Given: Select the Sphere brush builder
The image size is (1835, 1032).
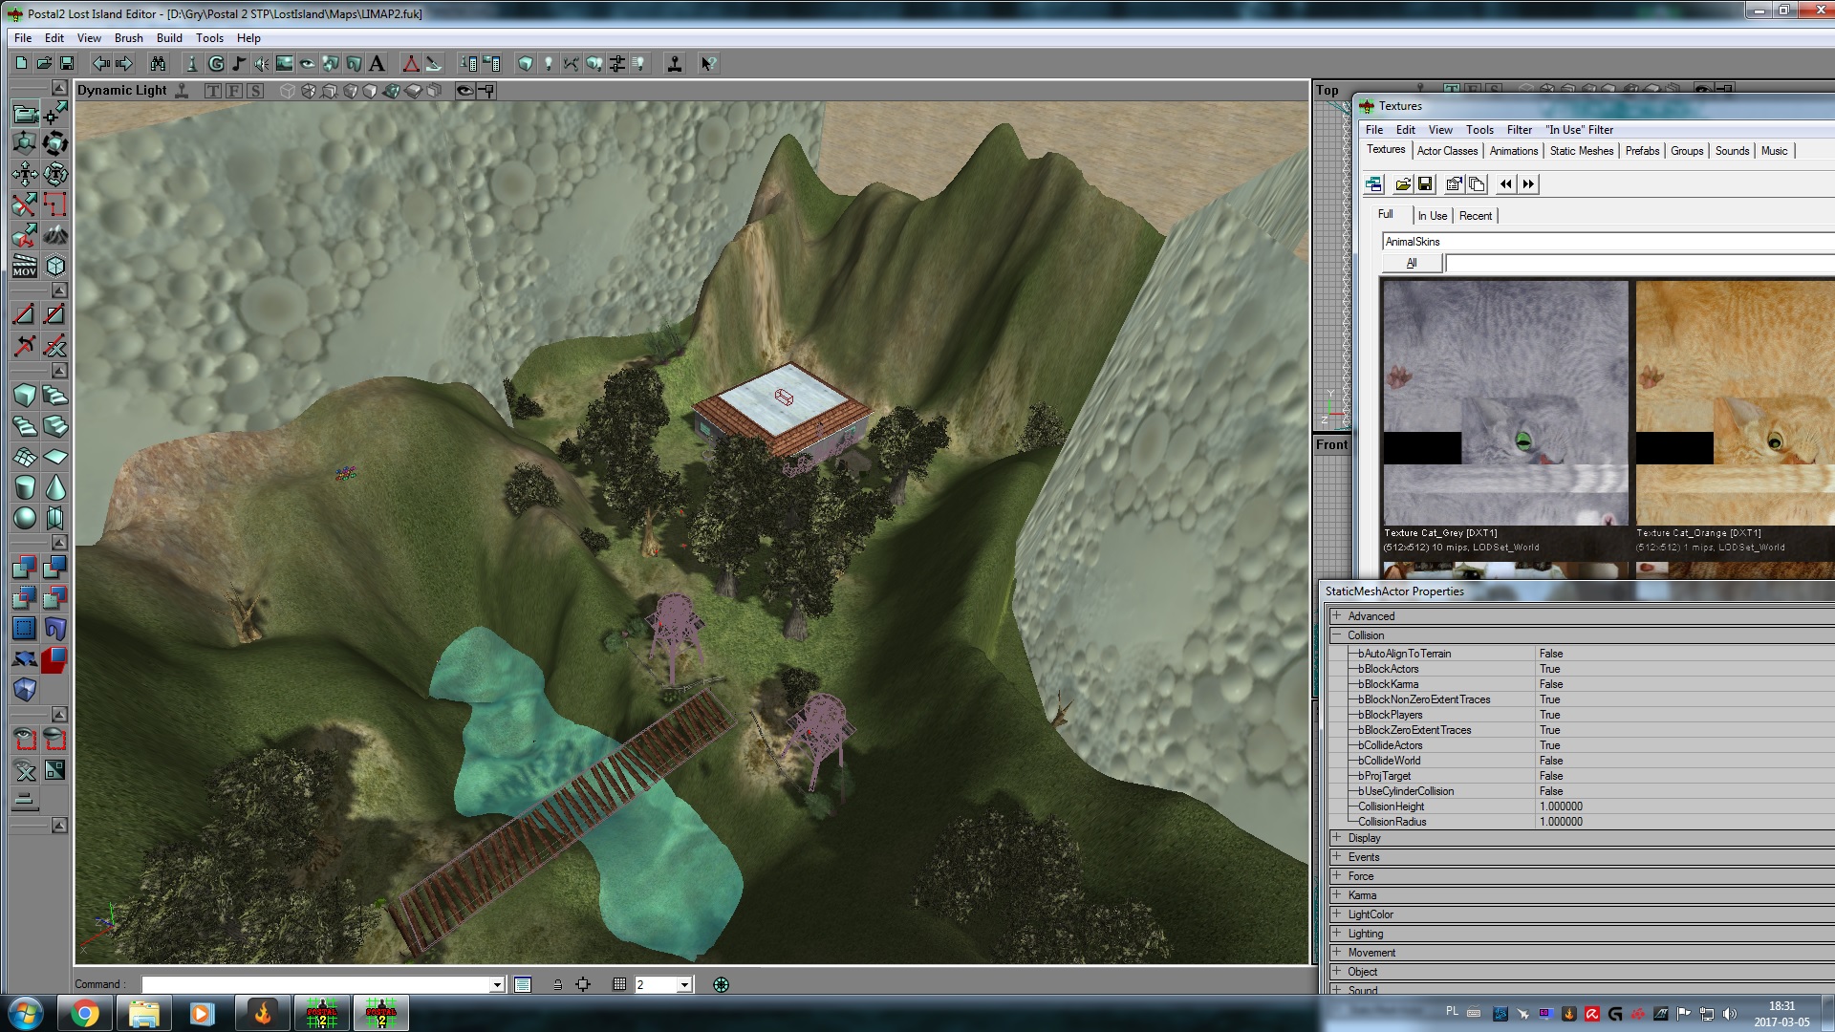Looking at the screenshot, I should point(25,519).
